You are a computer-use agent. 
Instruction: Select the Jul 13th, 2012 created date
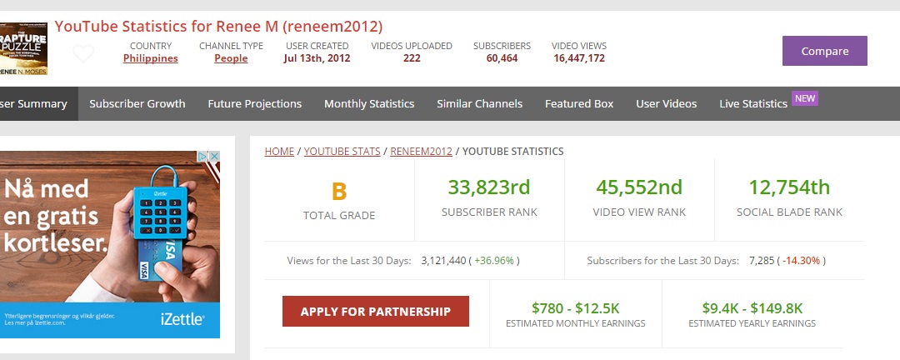coord(317,58)
